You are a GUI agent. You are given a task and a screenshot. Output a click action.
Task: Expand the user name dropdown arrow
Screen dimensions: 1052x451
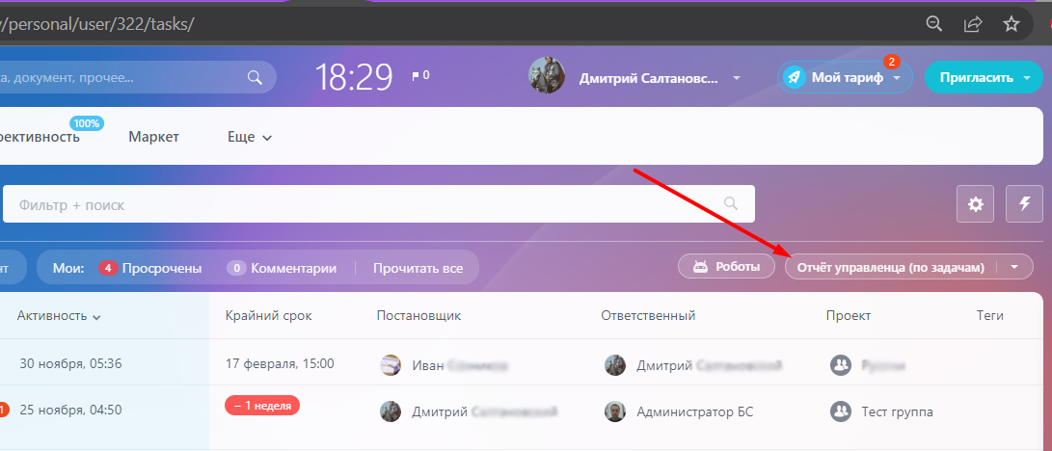[737, 78]
